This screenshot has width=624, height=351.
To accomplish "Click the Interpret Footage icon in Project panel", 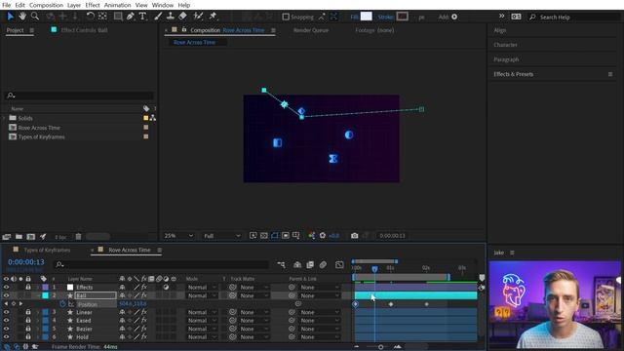I will [7, 237].
